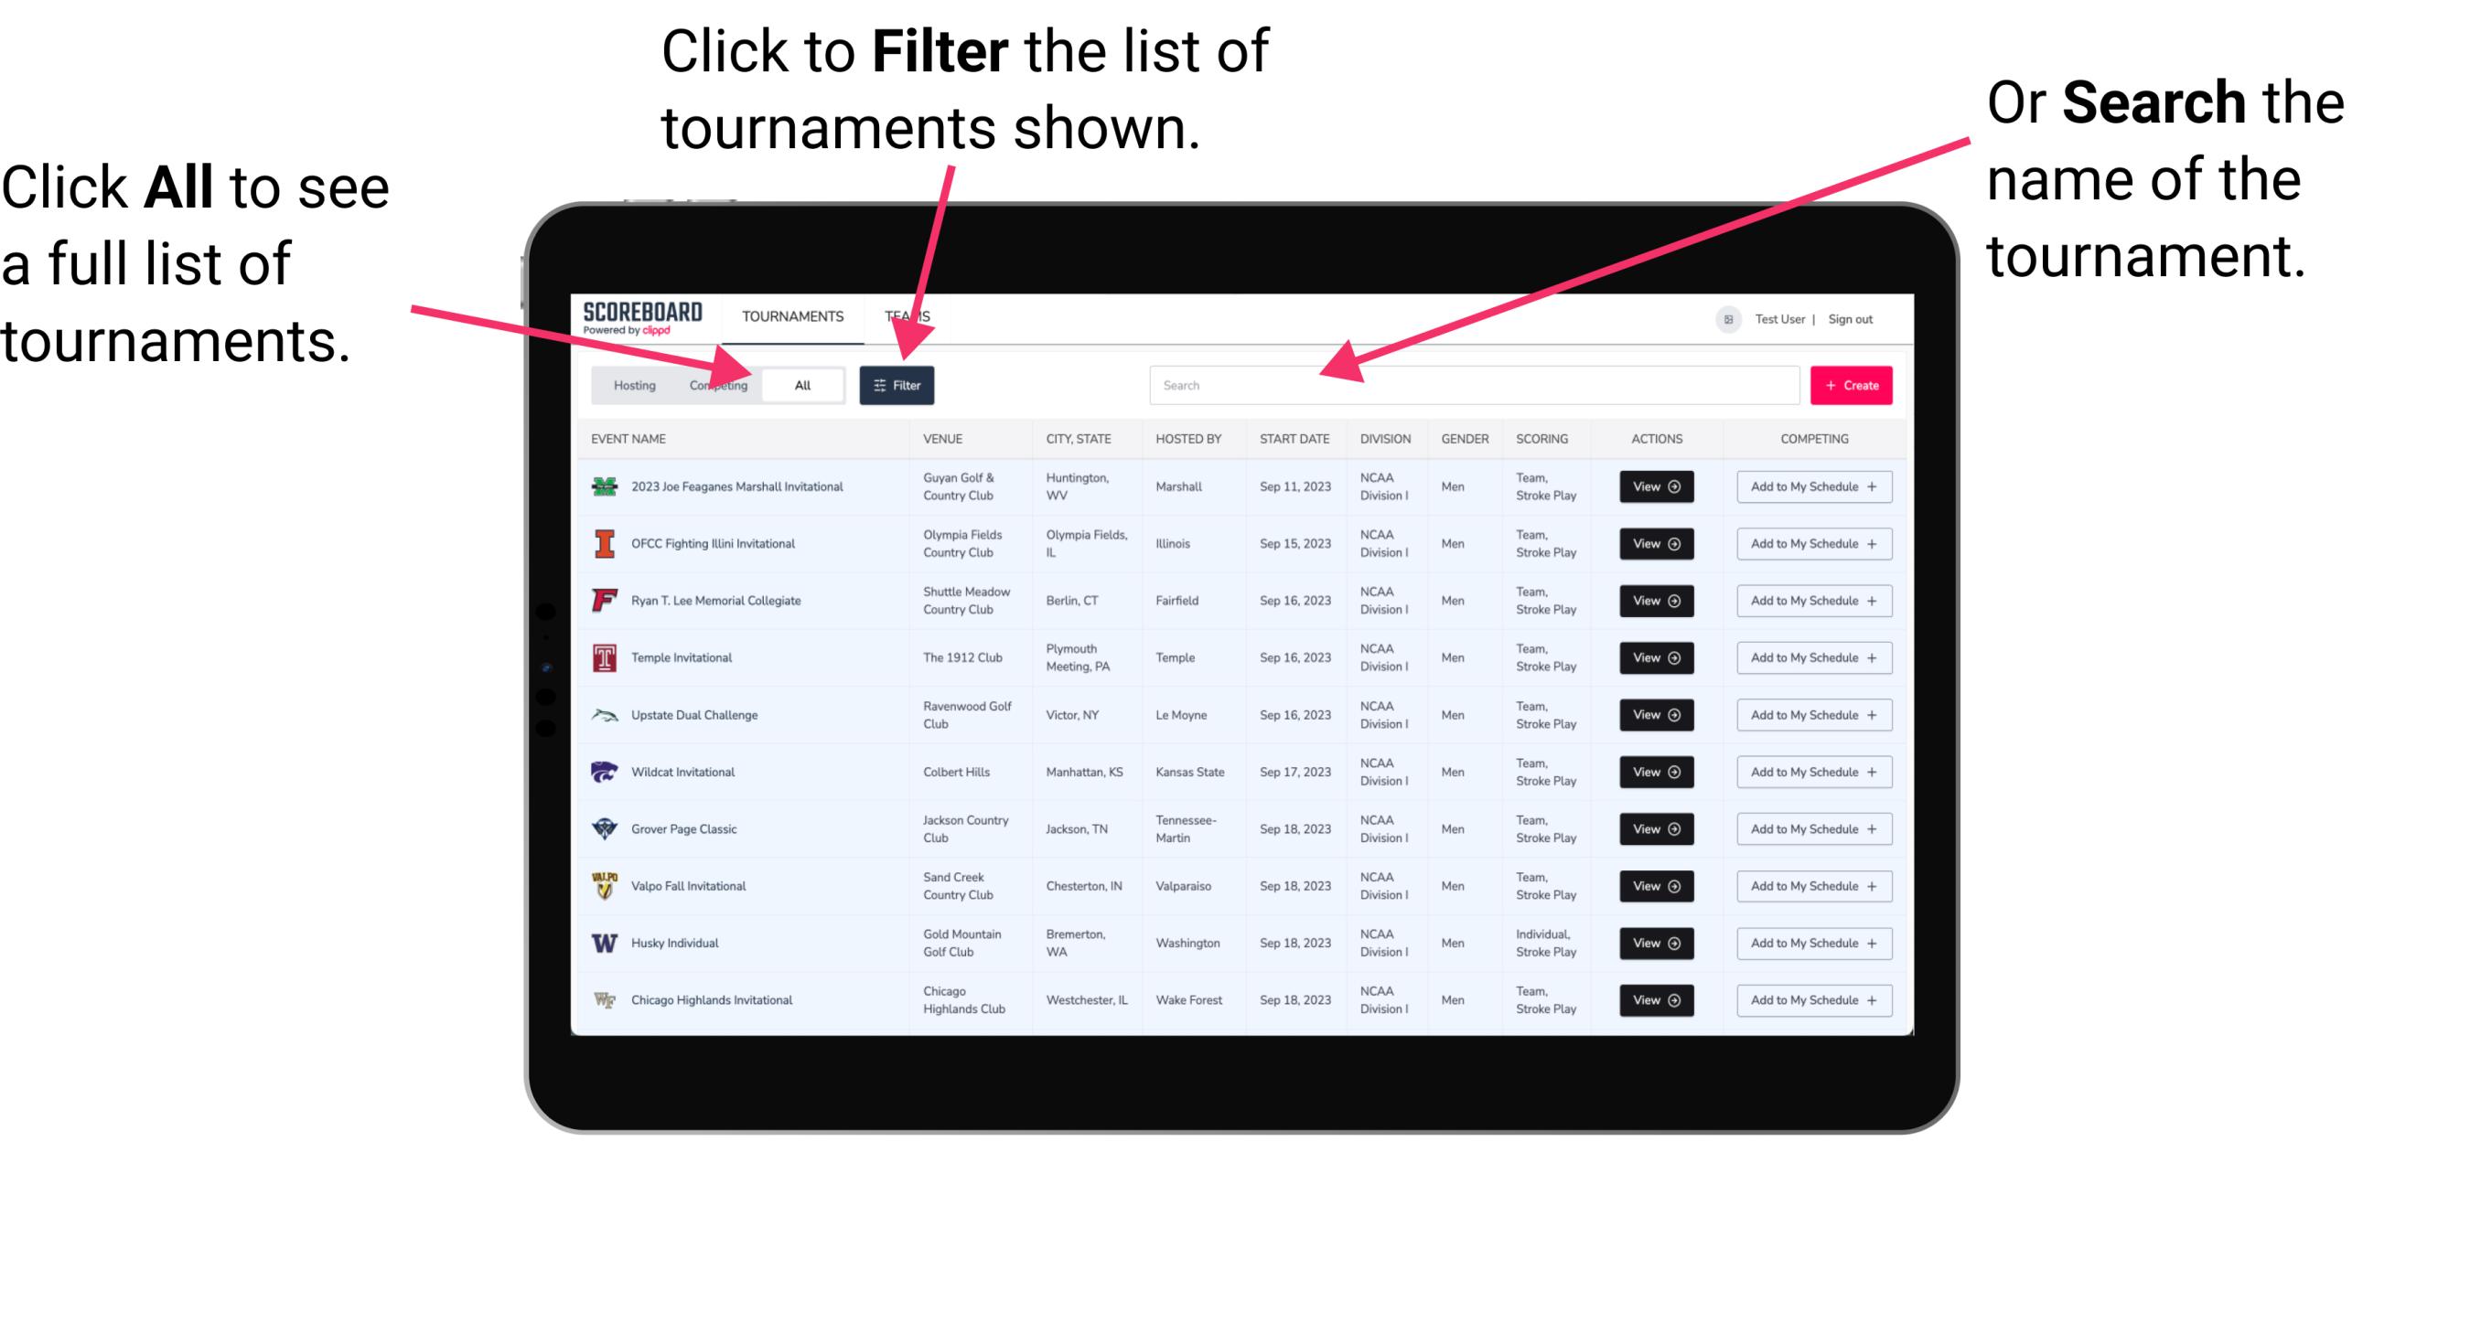This screenshot has height=1334, width=2481.
Task: Open the TEAMS section tab
Action: (908, 315)
